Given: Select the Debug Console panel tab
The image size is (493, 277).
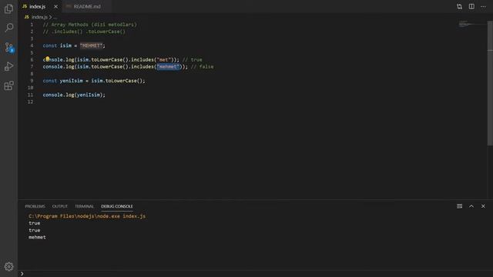Looking at the screenshot, I should [x=116, y=206].
